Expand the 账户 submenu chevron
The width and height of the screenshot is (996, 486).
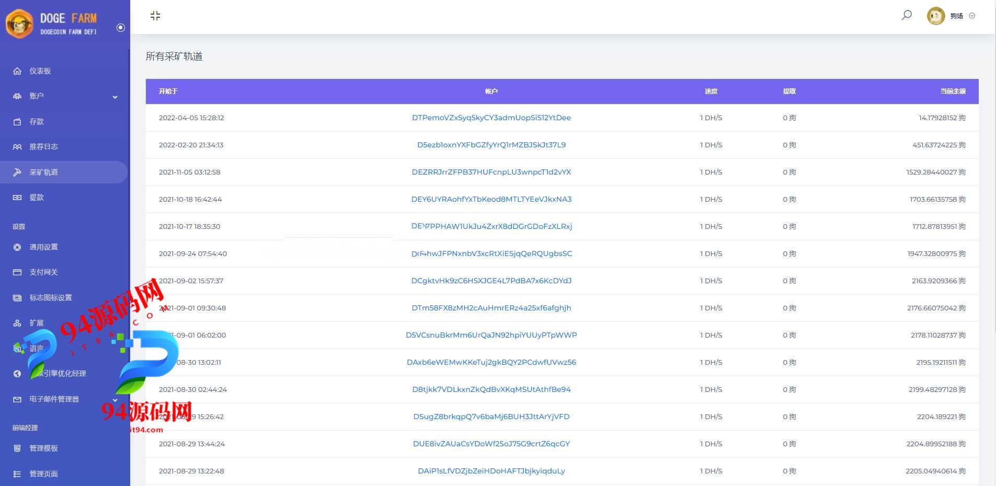click(x=115, y=97)
